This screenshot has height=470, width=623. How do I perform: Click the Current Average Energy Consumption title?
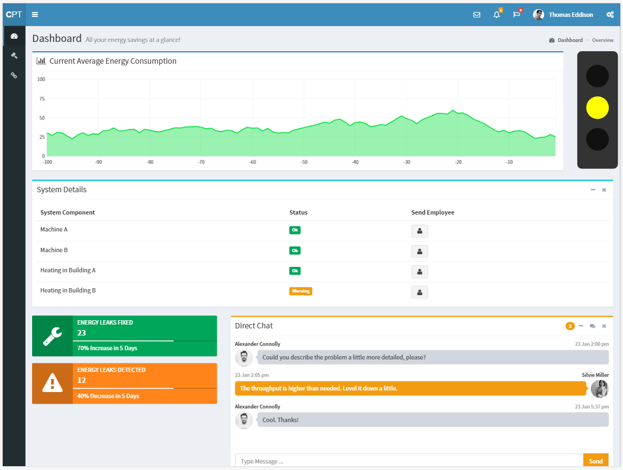point(113,61)
